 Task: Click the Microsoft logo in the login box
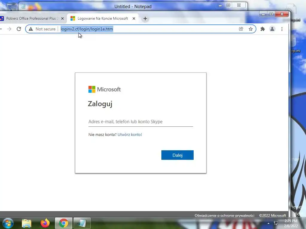pos(104,89)
